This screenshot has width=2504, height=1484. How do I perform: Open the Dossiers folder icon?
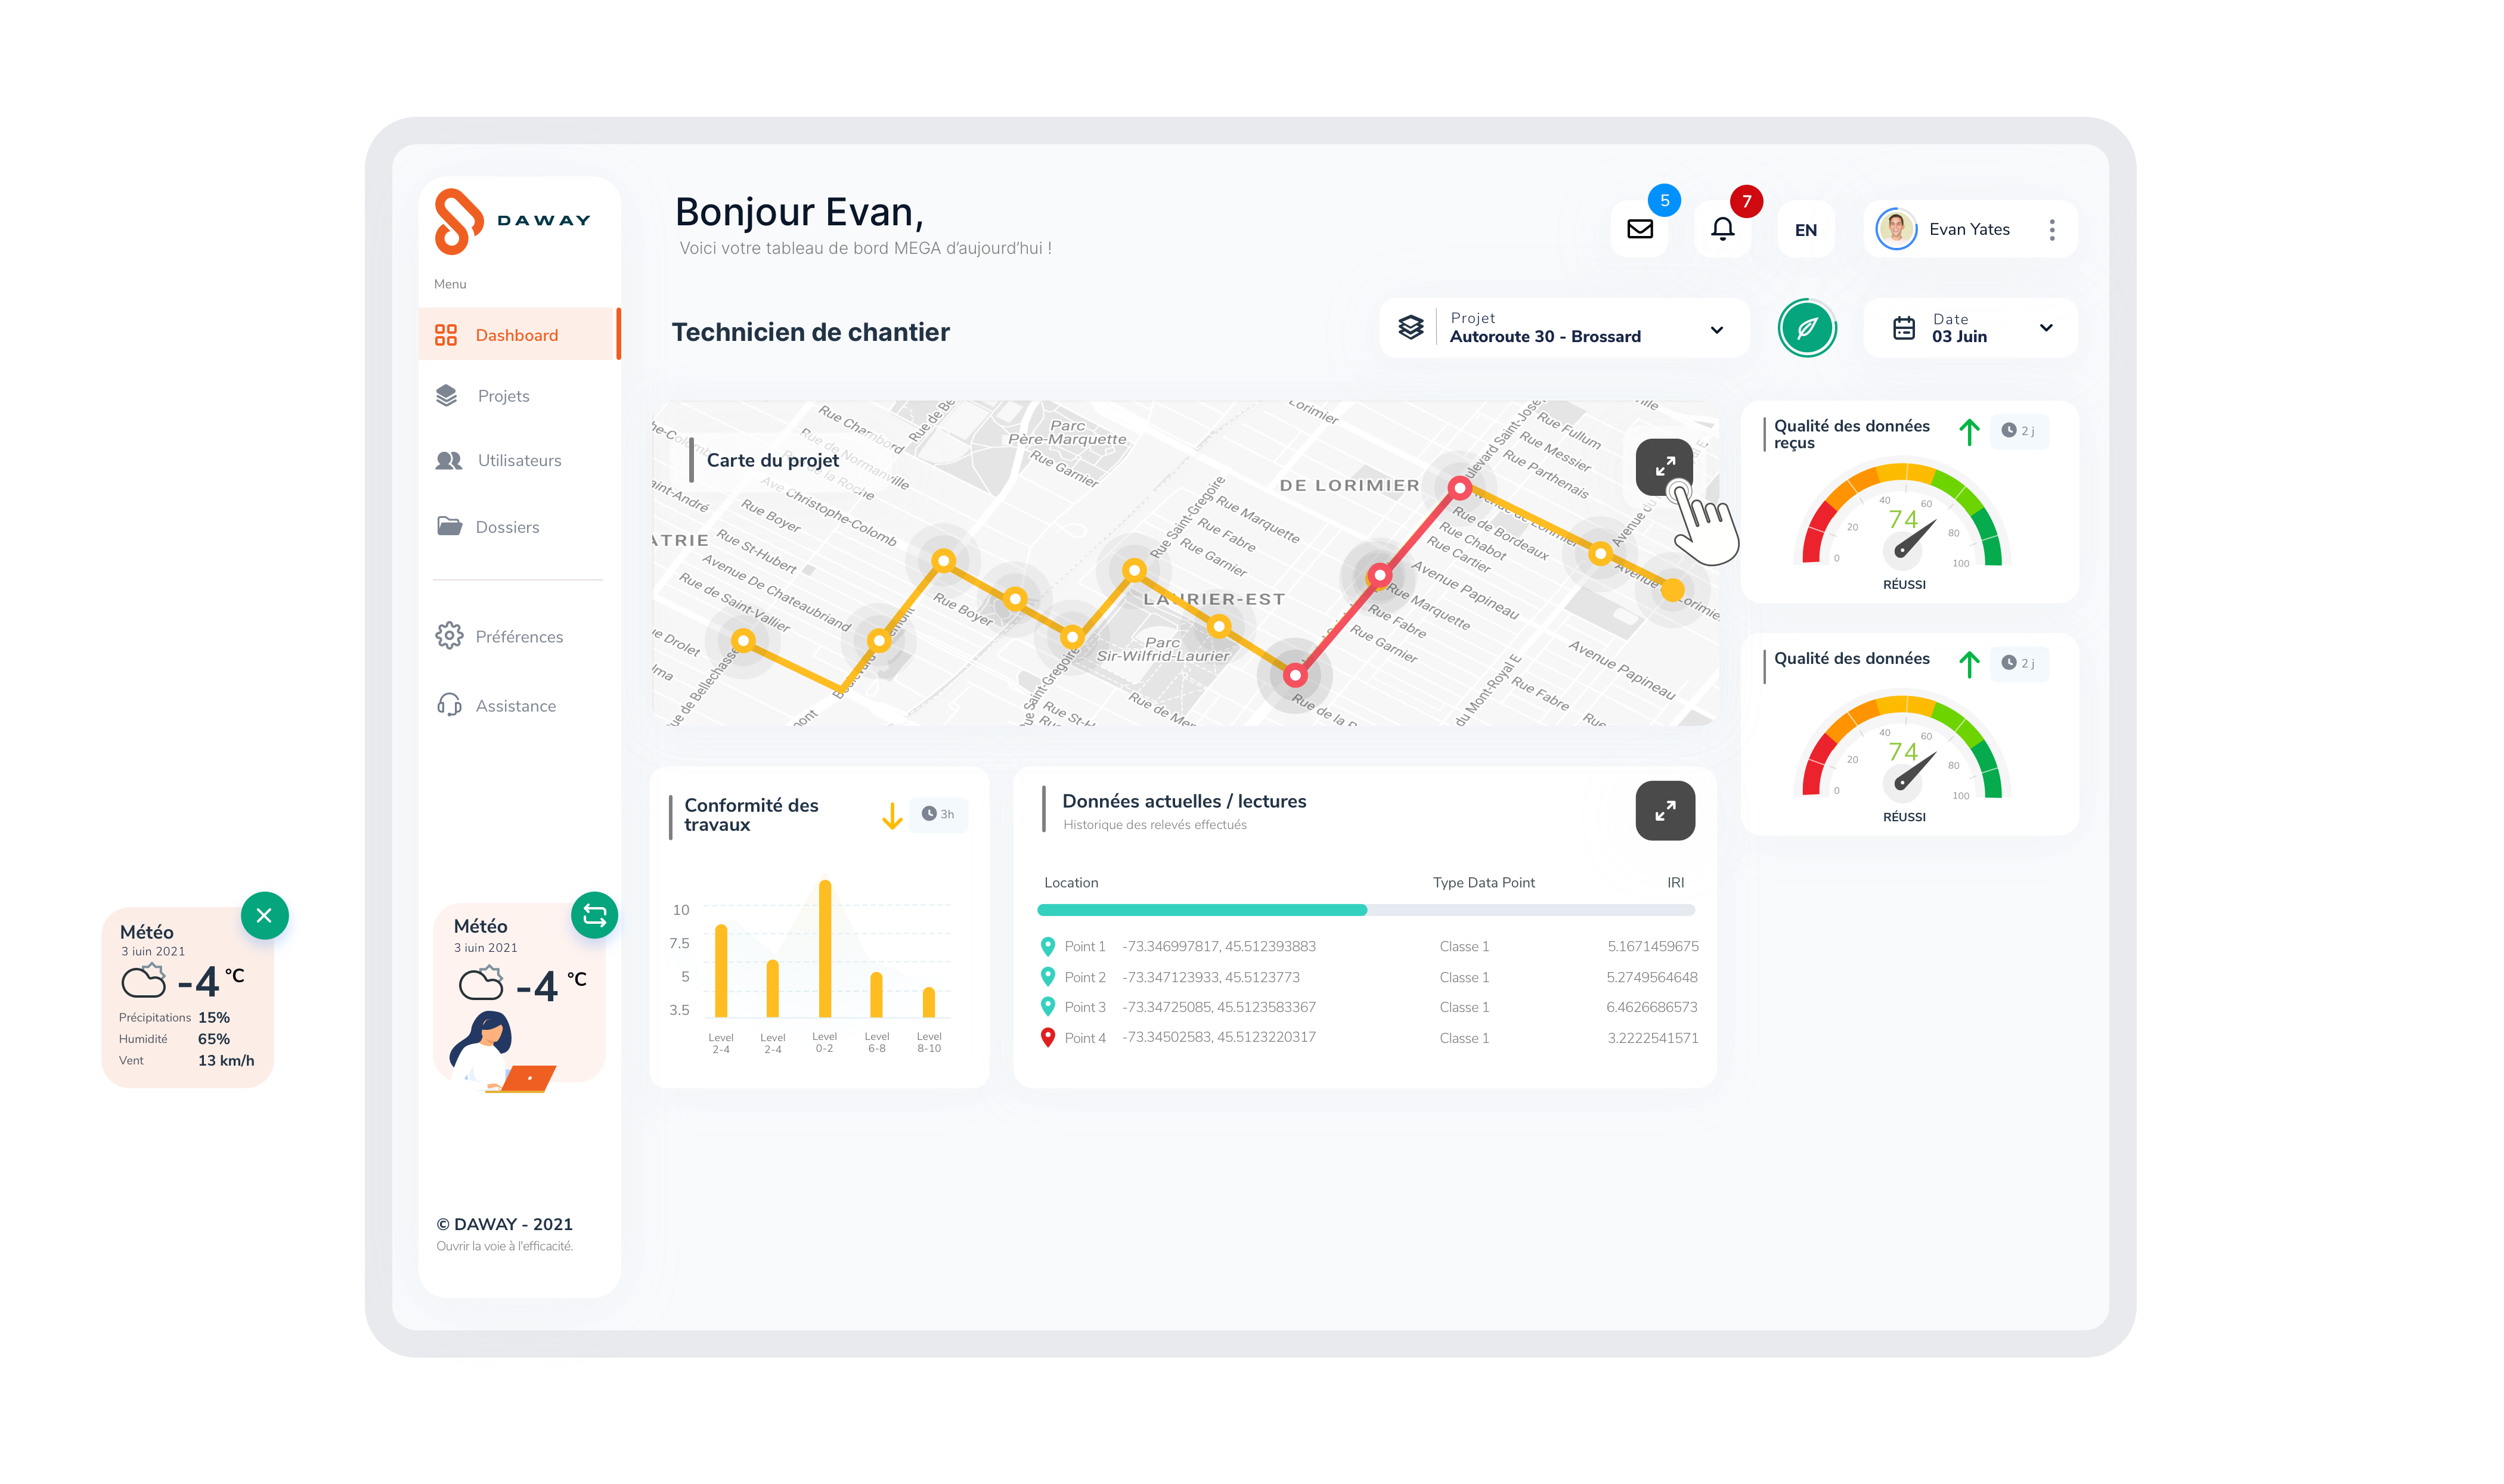coord(449,526)
